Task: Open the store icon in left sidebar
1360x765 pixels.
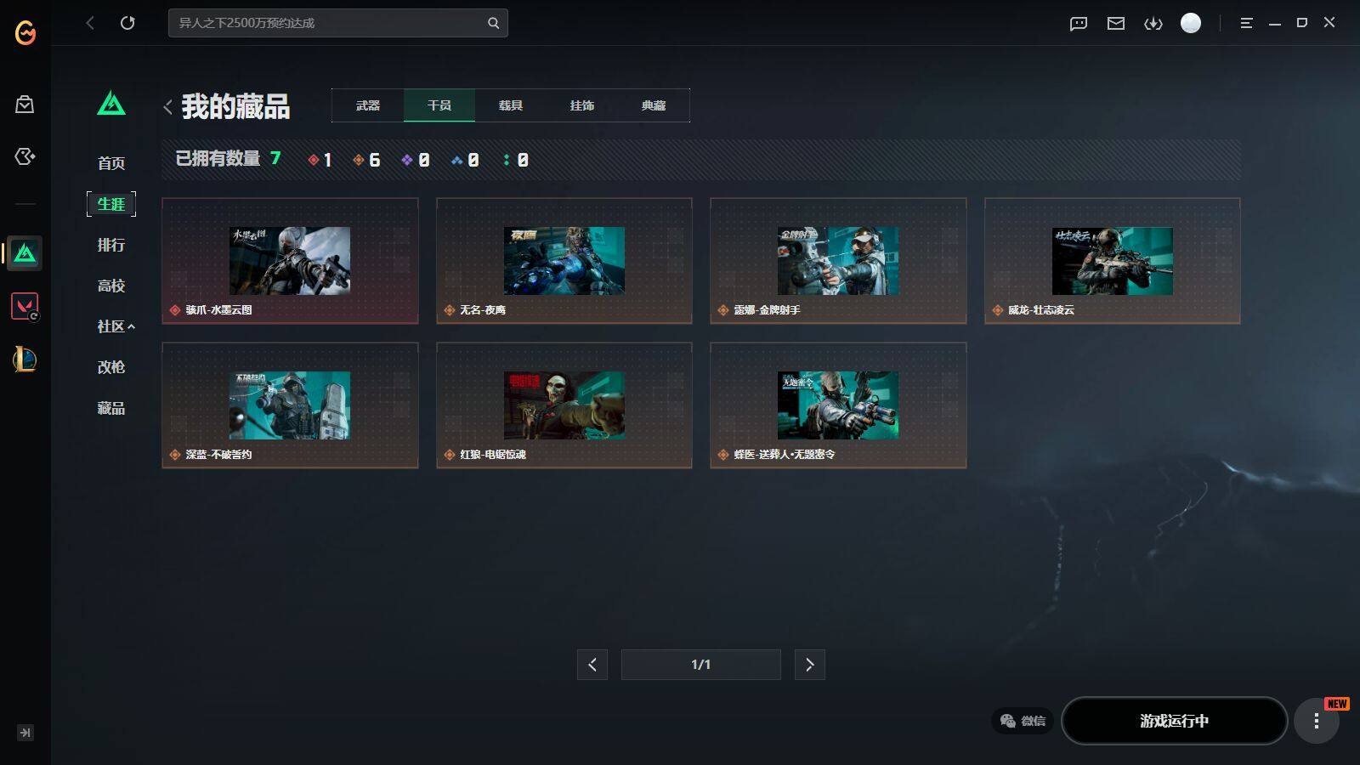Action: pos(25,105)
